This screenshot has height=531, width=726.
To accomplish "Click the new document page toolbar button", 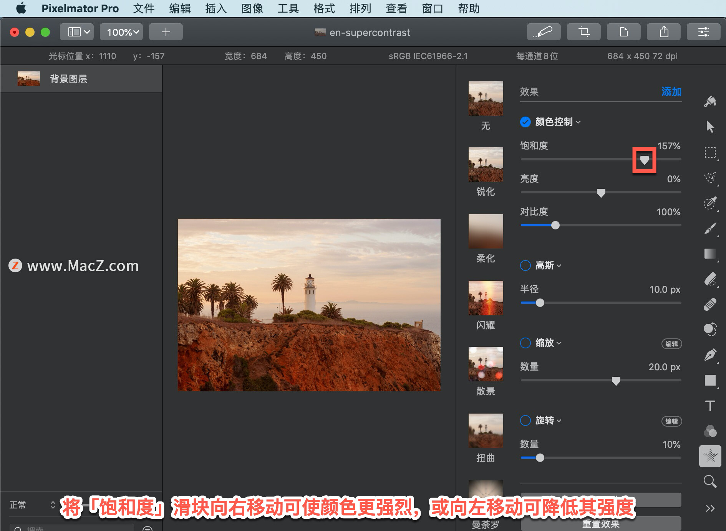I will point(623,32).
